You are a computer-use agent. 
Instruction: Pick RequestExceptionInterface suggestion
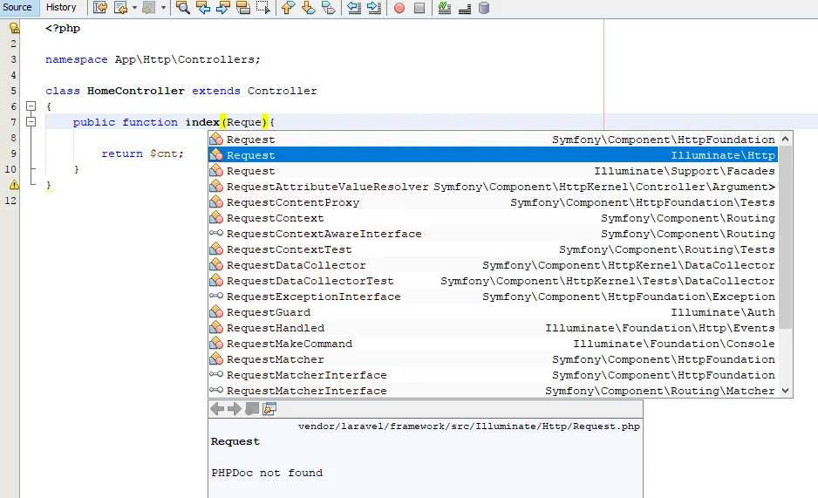pos(493,297)
